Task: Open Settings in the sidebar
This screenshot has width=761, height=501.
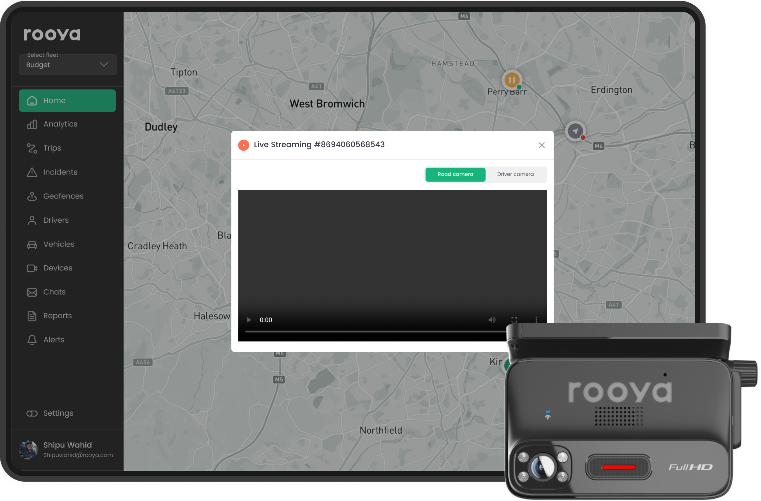Action: click(x=58, y=413)
